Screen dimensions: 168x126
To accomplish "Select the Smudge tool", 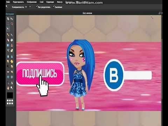I will (8, 61).
